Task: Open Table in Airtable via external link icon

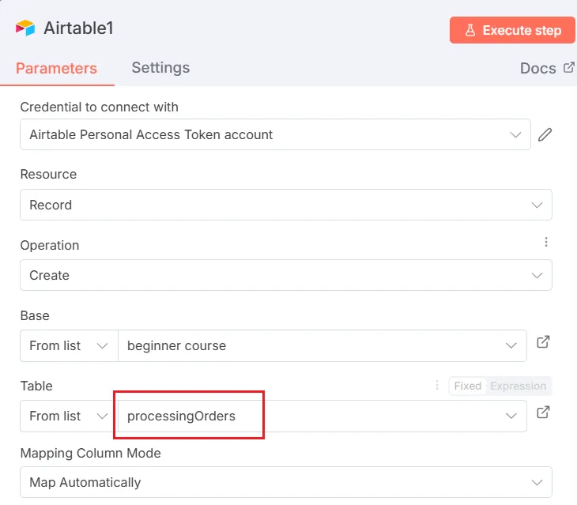Action: point(543,413)
